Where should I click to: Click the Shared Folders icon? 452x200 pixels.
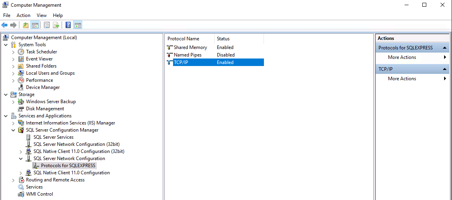pyautogui.click(x=21, y=66)
